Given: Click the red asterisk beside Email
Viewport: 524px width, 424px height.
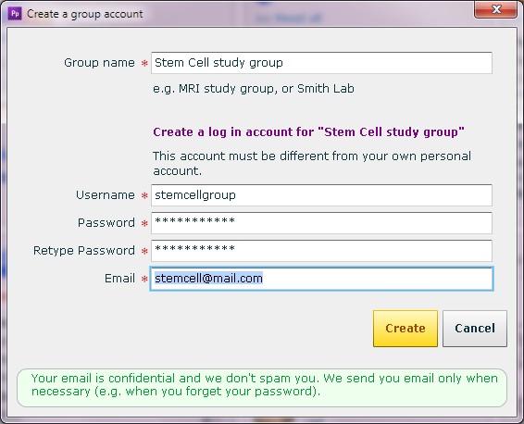Looking at the screenshot, I should (x=144, y=279).
